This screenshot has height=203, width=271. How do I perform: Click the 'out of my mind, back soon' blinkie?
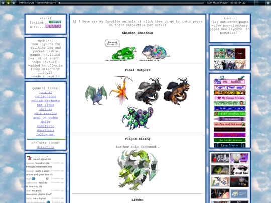(x=230, y=124)
